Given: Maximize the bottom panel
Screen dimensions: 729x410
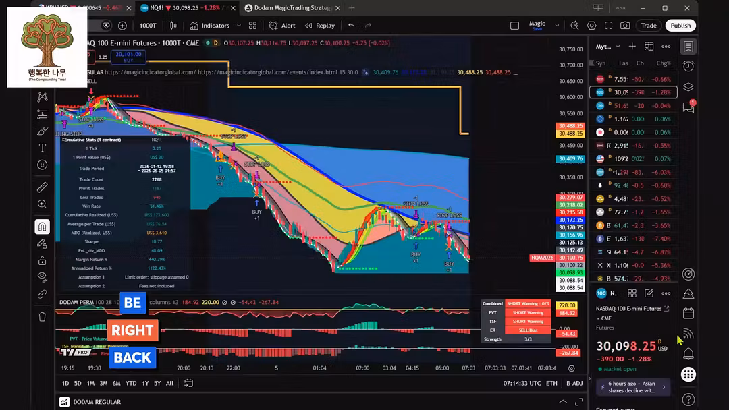Looking at the screenshot, I should (x=579, y=402).
